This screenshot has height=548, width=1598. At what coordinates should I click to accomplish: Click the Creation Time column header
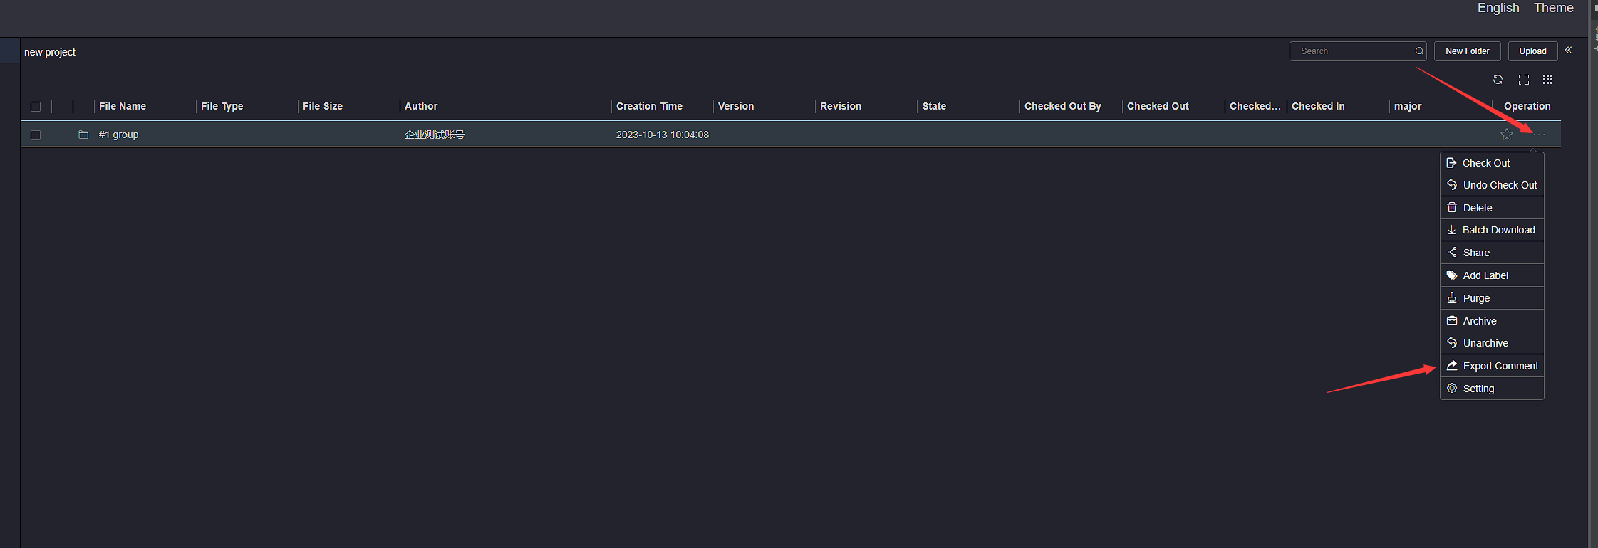pyautogui.click(x=649, y=106)
